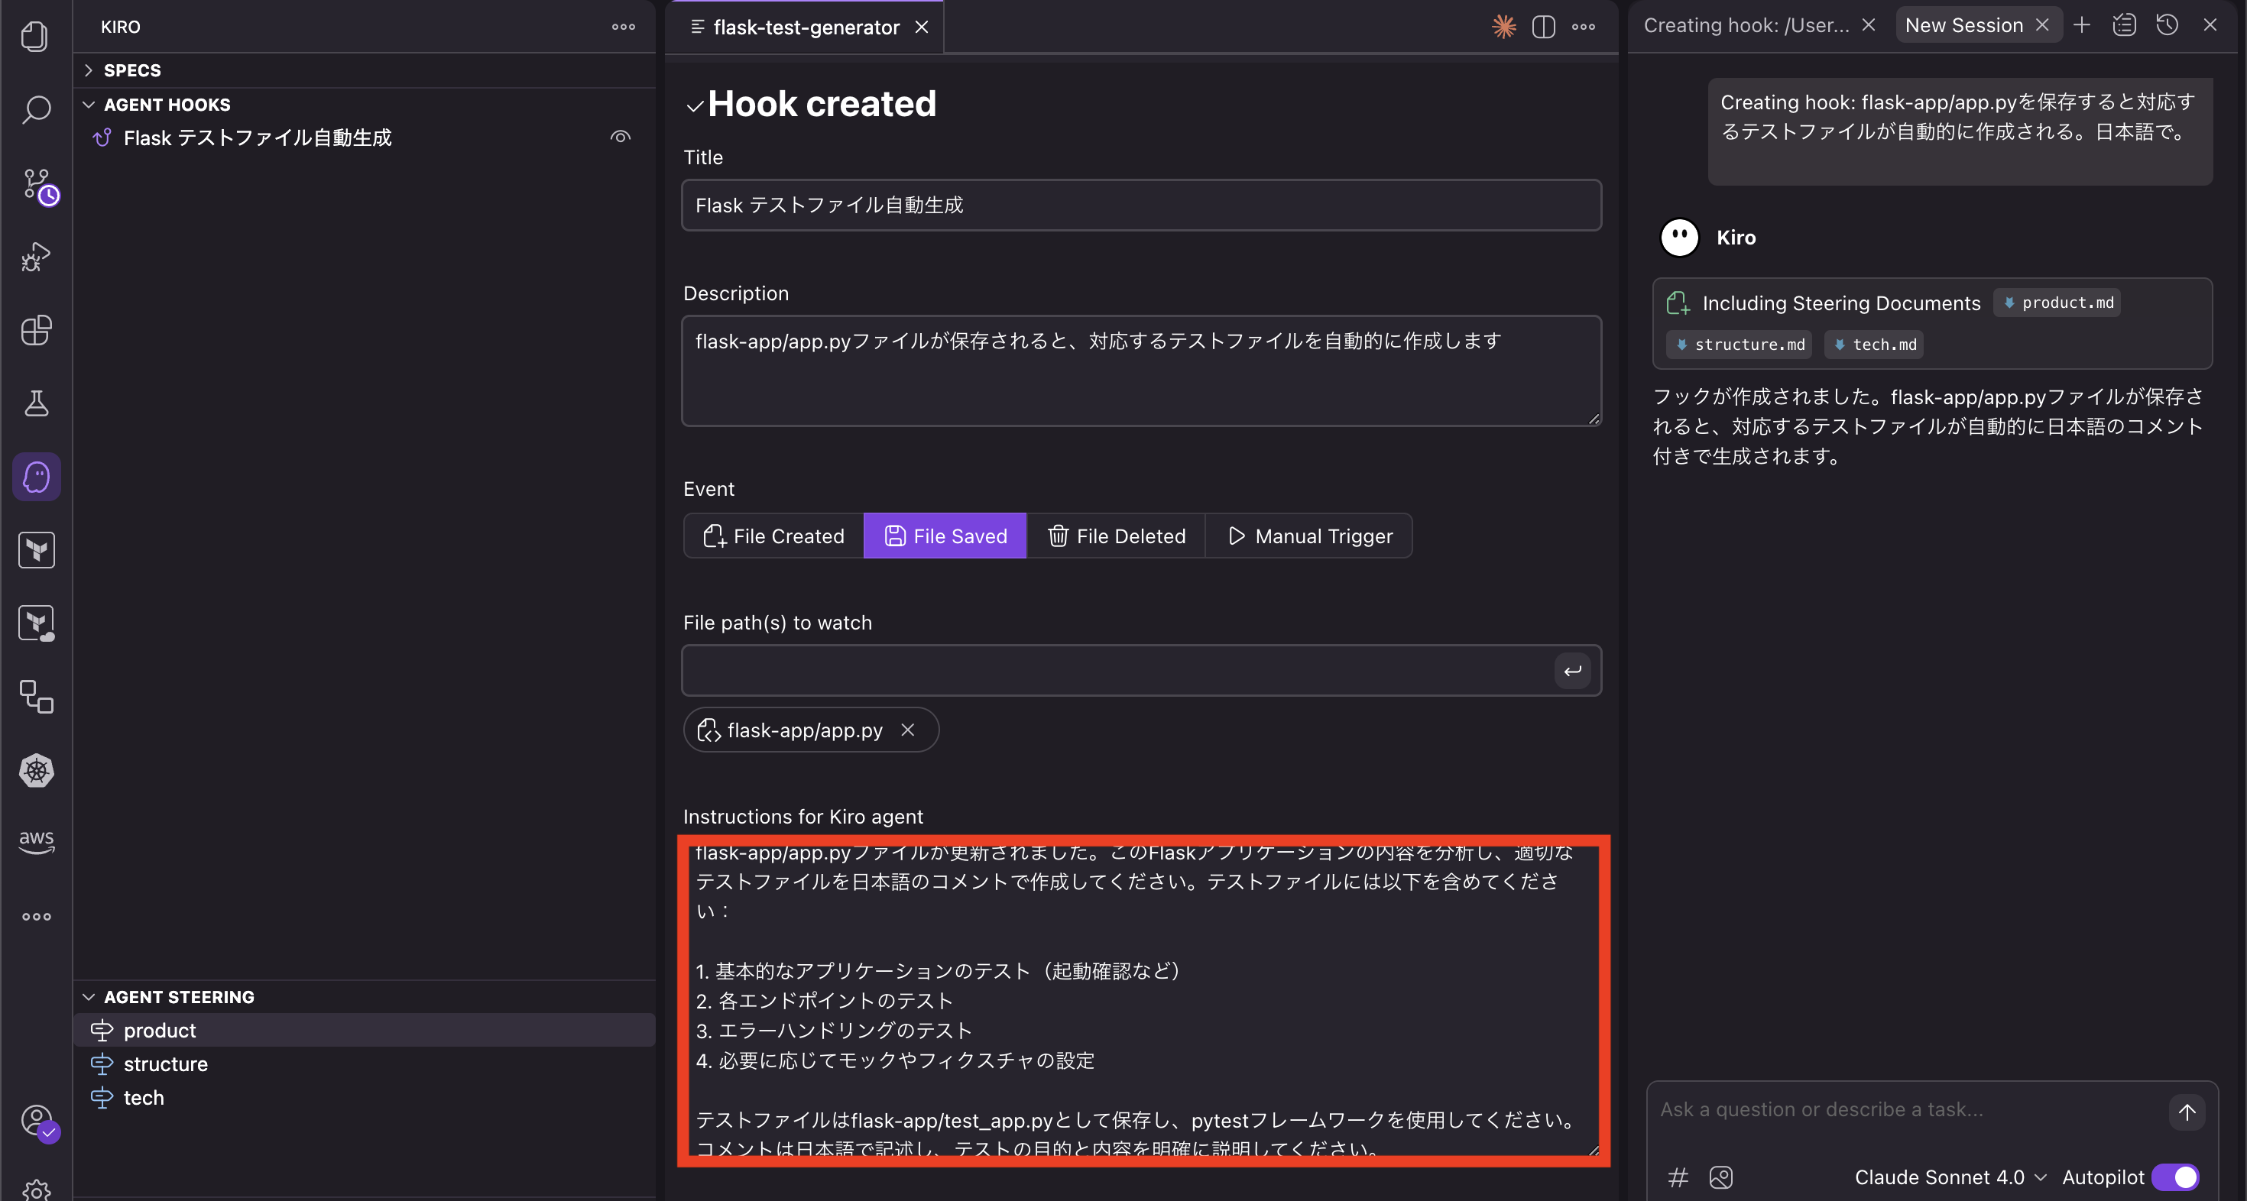Open the Kubernetes panel icon
Screen dimensions: 2247x1201
pyautogui.click(x=36, y=770)
